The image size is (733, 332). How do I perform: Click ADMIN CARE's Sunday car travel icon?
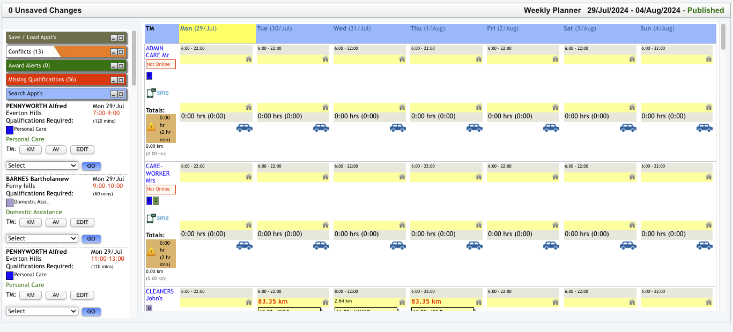pos(705,127)
